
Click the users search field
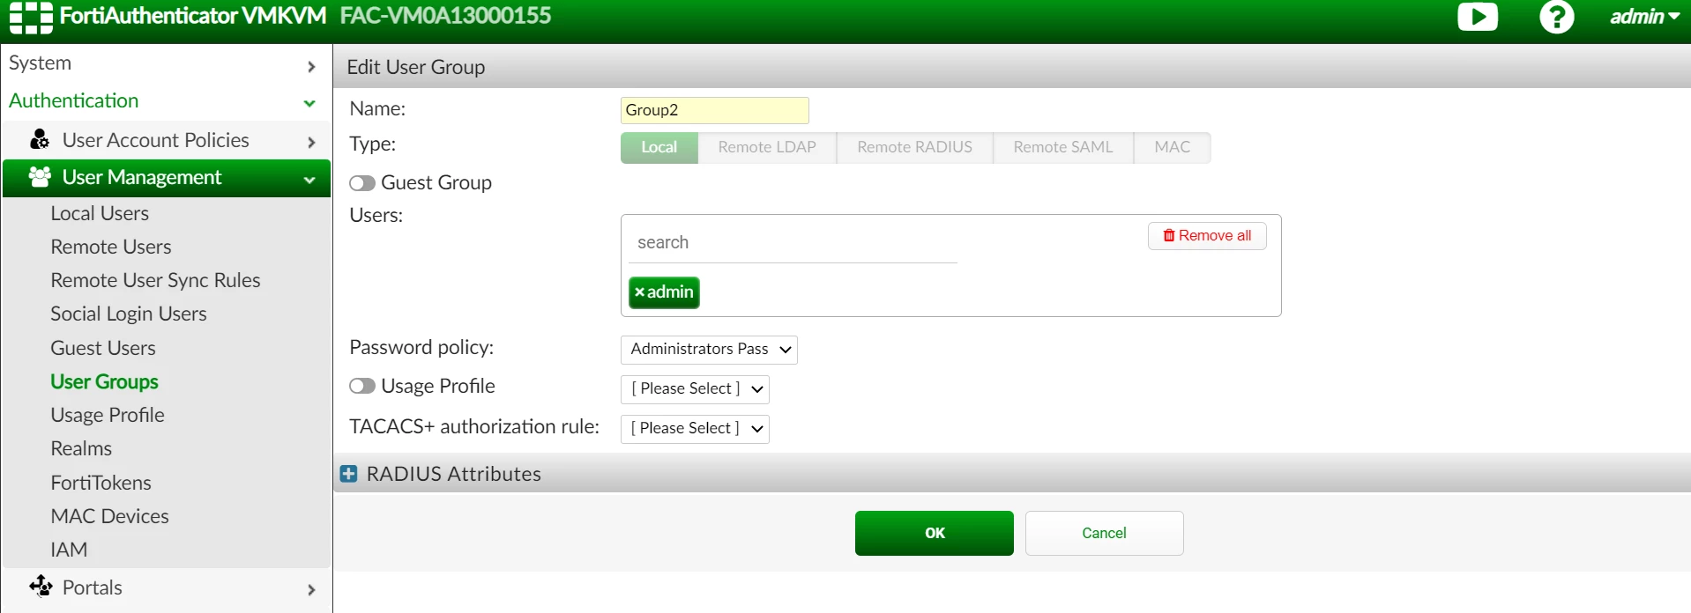[792, 242]
